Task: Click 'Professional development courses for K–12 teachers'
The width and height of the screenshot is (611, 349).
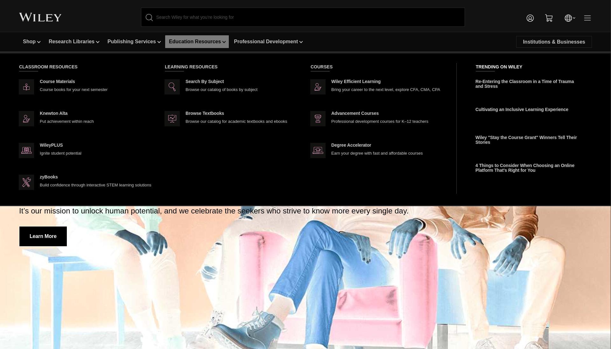Action: pos(380,122)
